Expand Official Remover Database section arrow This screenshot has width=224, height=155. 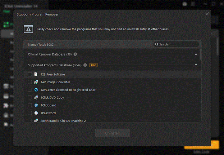pos(196,54)
